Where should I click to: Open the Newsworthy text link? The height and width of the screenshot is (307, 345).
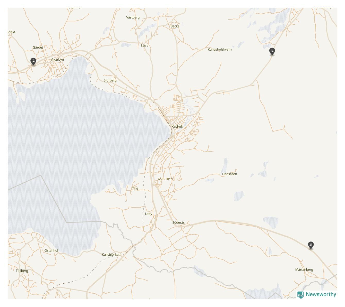pos(321,294)
